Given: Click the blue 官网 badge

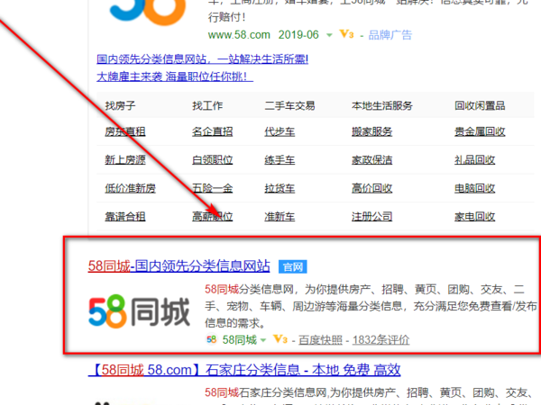Looking at the screenshot, I should tap(292, 267).
